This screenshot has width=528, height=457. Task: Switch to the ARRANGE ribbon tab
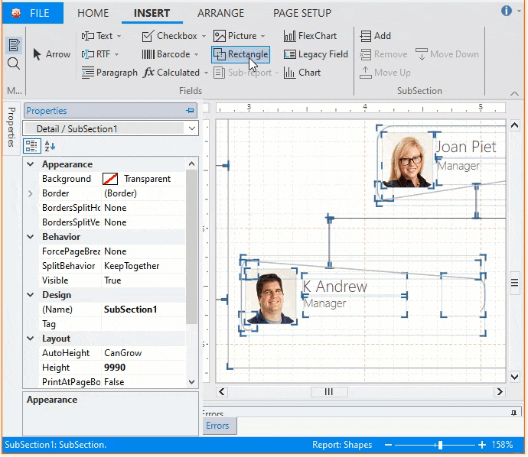pos(220,13)
